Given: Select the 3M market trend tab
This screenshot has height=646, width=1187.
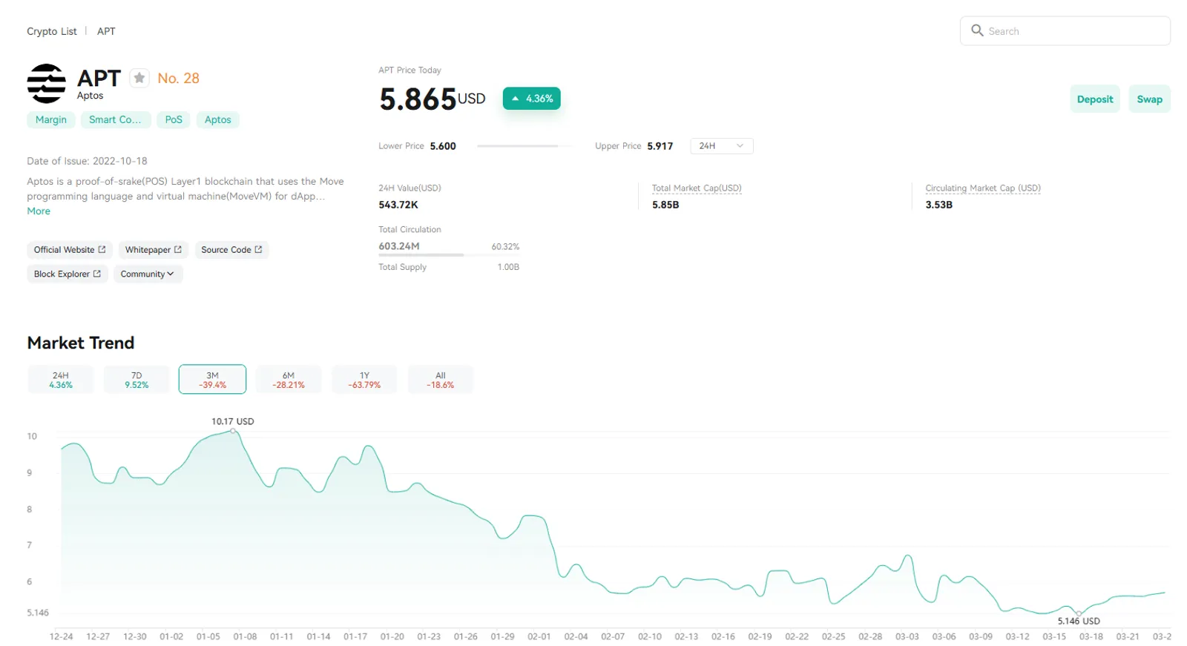Looking at the screenshot, I should coord(212,380).
